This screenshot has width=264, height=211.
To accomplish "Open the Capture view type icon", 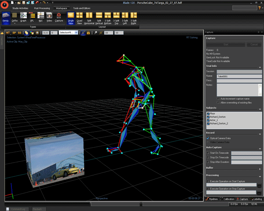I will click(x=59, y=17).
